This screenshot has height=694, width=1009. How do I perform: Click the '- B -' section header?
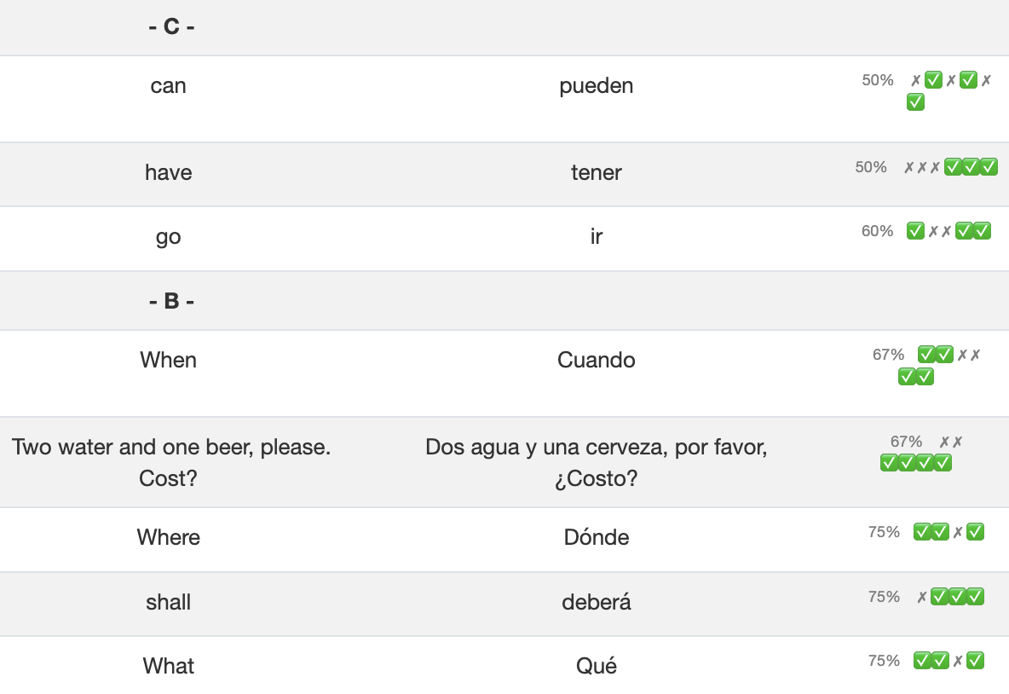[x=171, y=301]
